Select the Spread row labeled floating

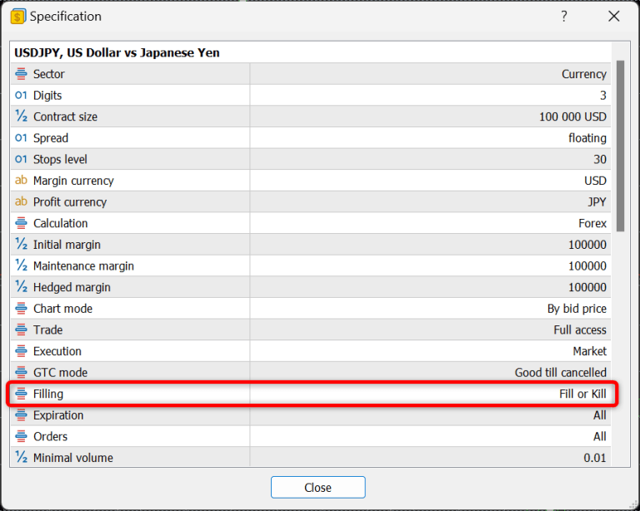coord(308,138)
